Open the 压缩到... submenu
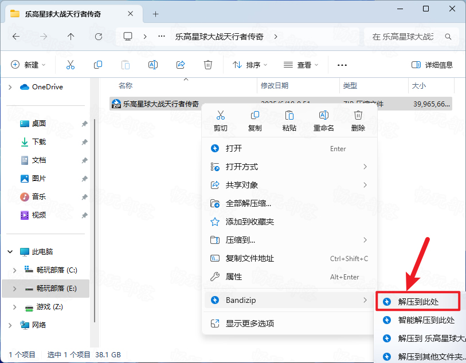 pos(289,240)
